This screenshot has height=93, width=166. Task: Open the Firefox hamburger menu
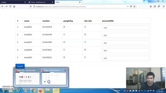164,6
